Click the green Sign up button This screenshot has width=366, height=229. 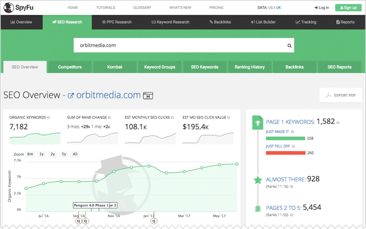point(348,8)
